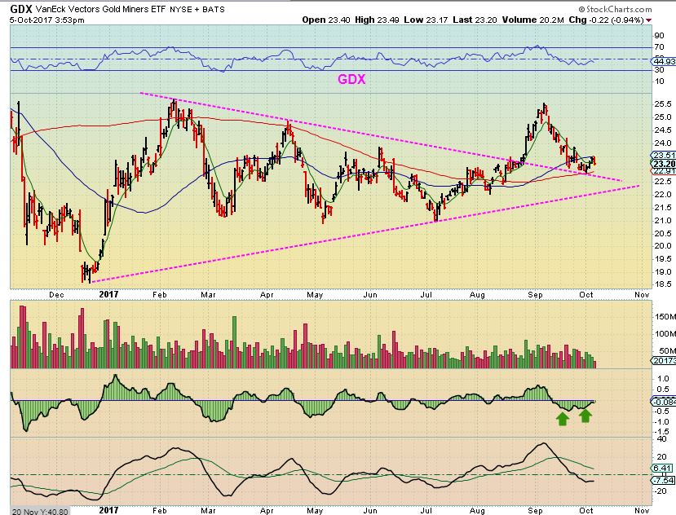
Task: Click the bold 23.20 last price tag
Action: coord(664,164)
